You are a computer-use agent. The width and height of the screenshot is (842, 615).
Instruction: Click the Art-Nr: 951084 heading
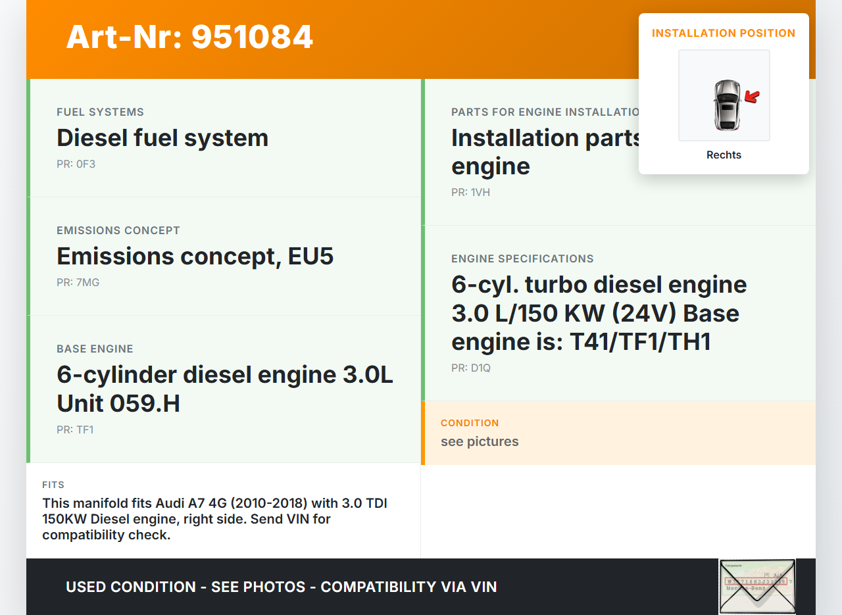189,37
